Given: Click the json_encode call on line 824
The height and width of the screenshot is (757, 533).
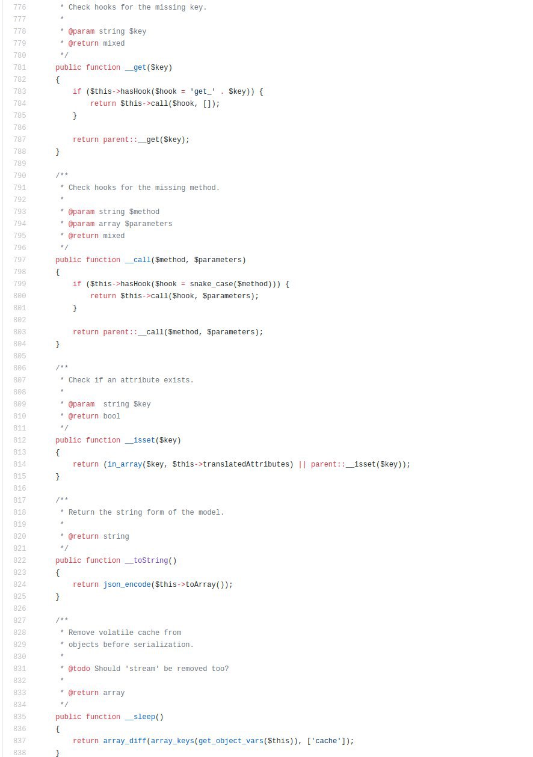Looking at the screenshot, I should tap(127, 584).
